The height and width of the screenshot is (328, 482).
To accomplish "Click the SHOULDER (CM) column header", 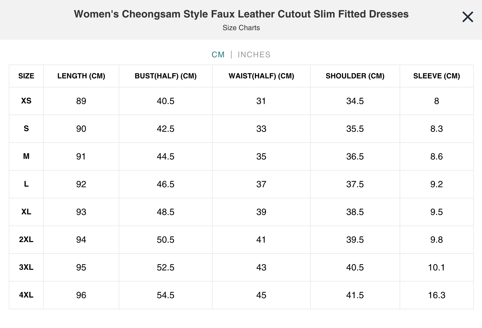I will [x=355, y=76].
